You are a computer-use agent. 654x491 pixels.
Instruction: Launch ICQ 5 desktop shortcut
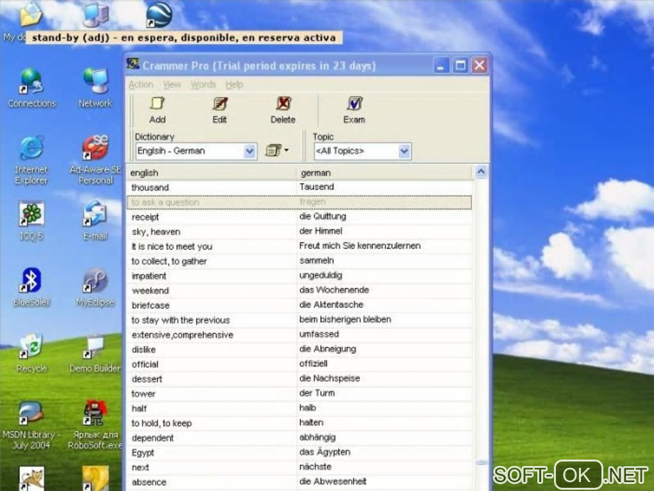pos(31,221)
